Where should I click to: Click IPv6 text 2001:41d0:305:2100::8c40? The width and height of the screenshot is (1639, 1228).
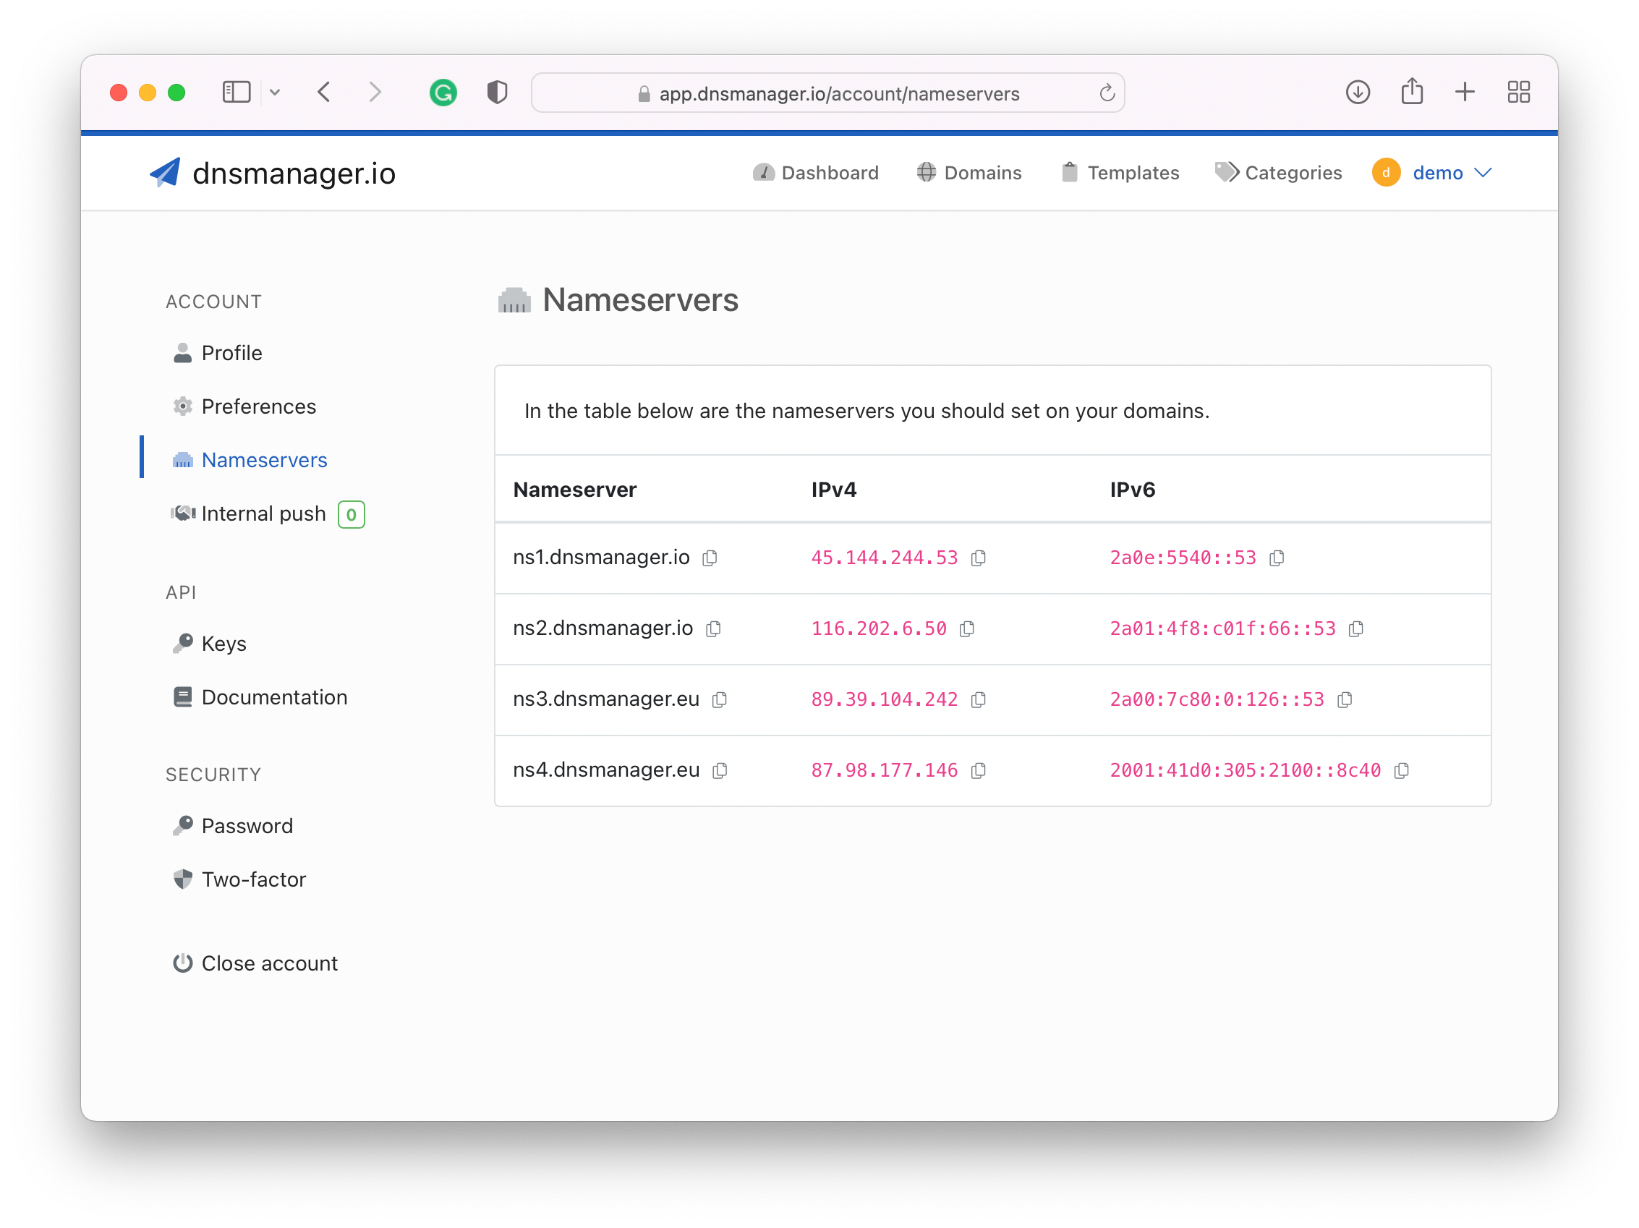pos(1245,771)
